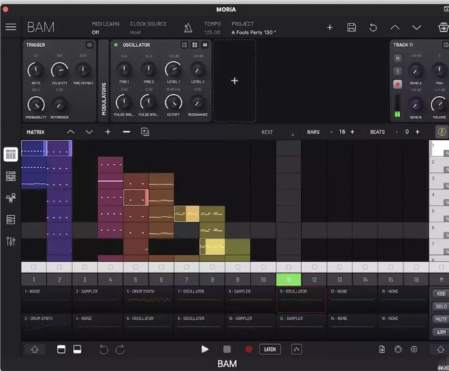This screenshot has height=371, width=449.
Task: Open the list editor sidebar view
Action: click(10, 219)
